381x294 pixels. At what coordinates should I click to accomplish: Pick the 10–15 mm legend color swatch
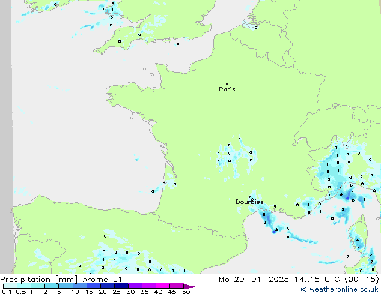click(x=79, y=286)
